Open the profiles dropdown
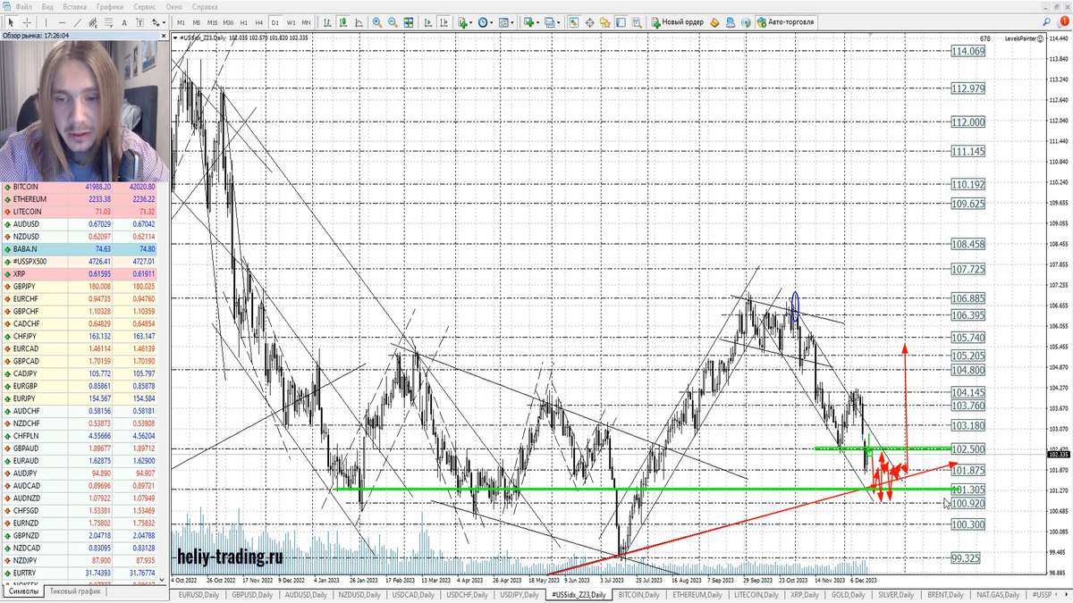Viewport: 1073px width, 603px height. click(553, 21)
